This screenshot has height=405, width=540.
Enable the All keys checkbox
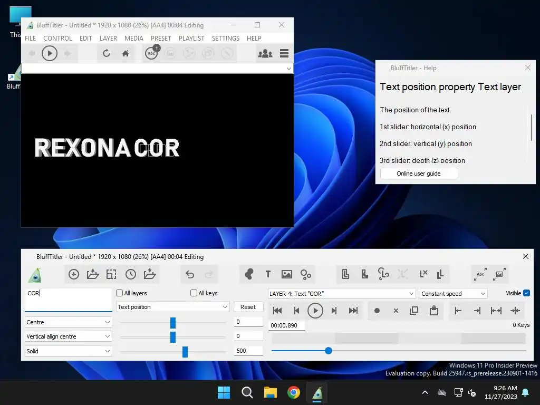(x=194, y=293)
